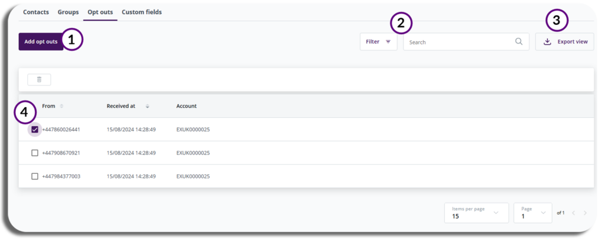
Task: Switch to the Contacts tab
Action: point(36,12)
